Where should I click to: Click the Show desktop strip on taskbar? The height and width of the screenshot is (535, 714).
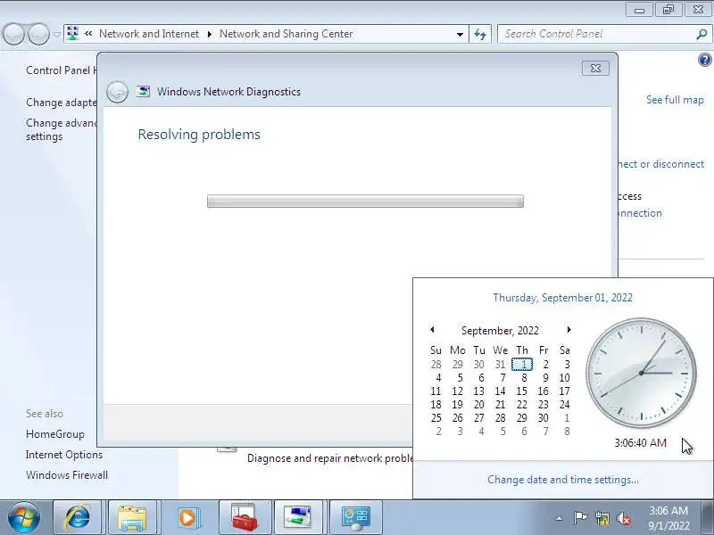710,518
